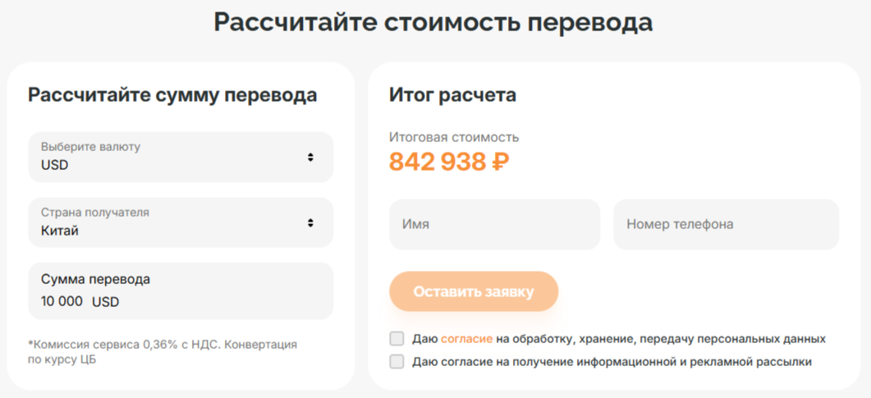Viewport: 871px width, 398px height.
Task: Enable the advertising newsletter consent checkbox
Action: pyautogui.click(x=397, y=362)
